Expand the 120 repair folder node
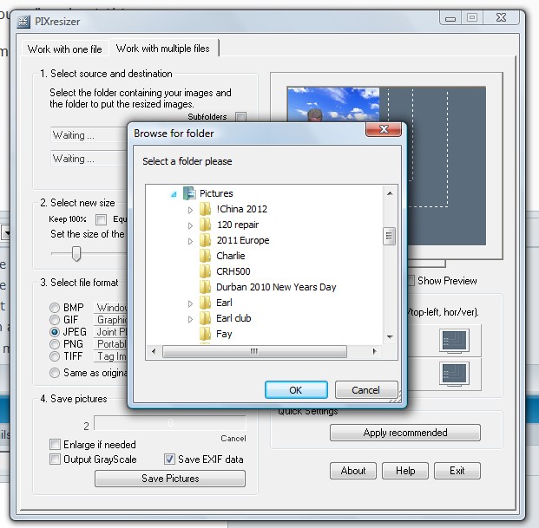The width and height of the screenshot is (539, 528). click(x=190, y=225)
